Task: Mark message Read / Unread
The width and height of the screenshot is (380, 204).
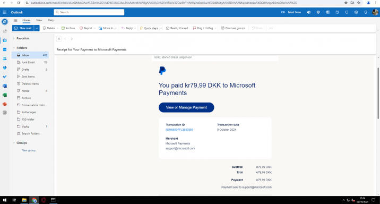Action: [177, 28]
